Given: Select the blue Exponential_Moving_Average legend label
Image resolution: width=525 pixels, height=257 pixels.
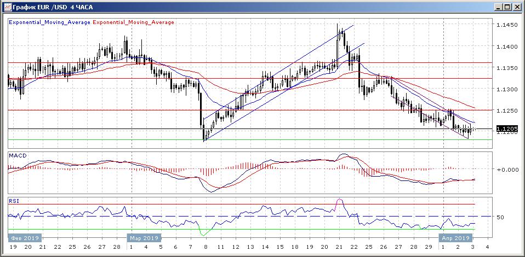Looking at the screenshot, I should point(49,22).
